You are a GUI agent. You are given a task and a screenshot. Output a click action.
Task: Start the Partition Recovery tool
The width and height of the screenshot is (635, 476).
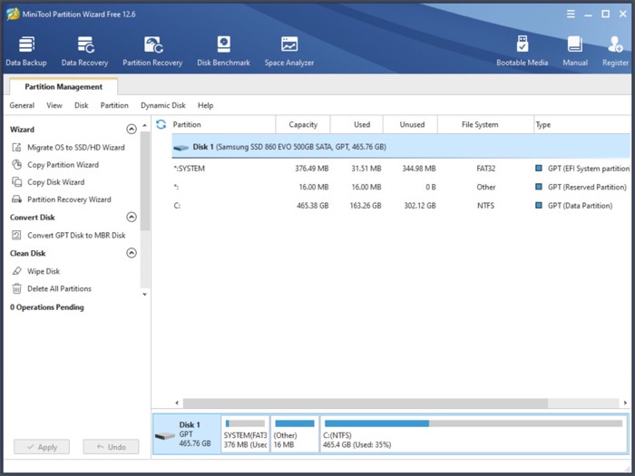[x=152, y=51]
